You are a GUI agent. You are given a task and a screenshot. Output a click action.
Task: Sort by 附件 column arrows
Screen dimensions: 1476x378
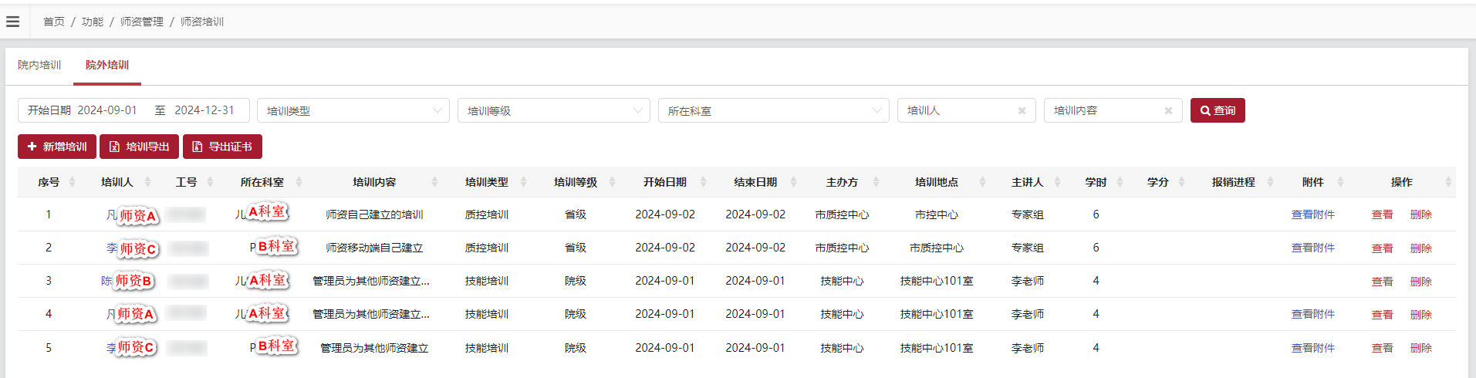coord(1340,182)
